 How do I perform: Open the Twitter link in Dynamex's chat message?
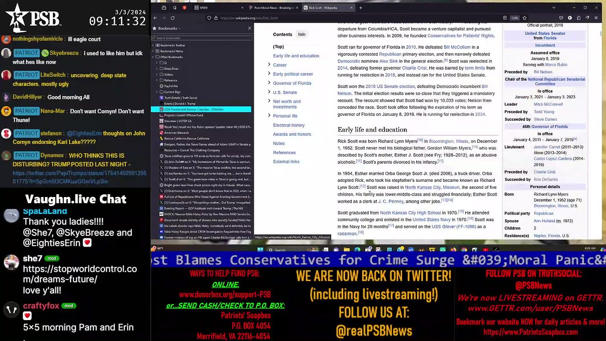(x=80, y=177)
